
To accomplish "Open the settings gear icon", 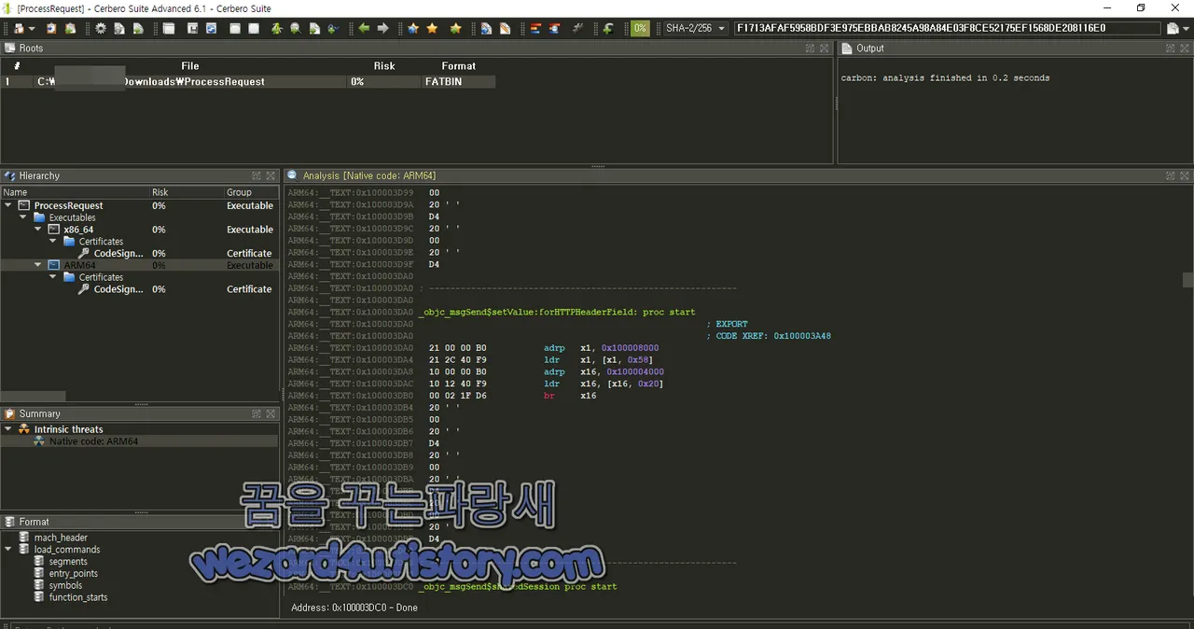I will [x=100, y=28].
